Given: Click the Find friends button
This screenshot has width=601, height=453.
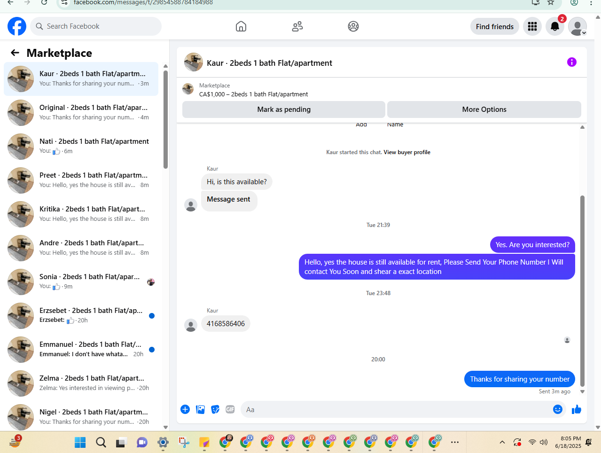Looking at the screenshot, I should (495, 26).
